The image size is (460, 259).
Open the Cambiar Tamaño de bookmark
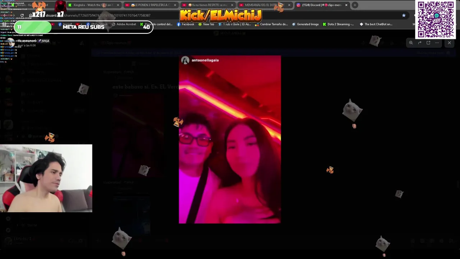coord(271,24)
